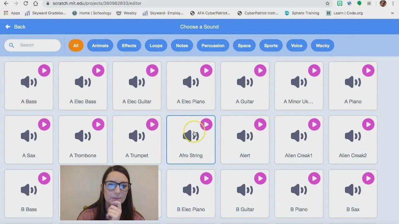The image size is (399, 224).
Task: Select the B Elec Piano sound label
Action: tap(191, 209)
